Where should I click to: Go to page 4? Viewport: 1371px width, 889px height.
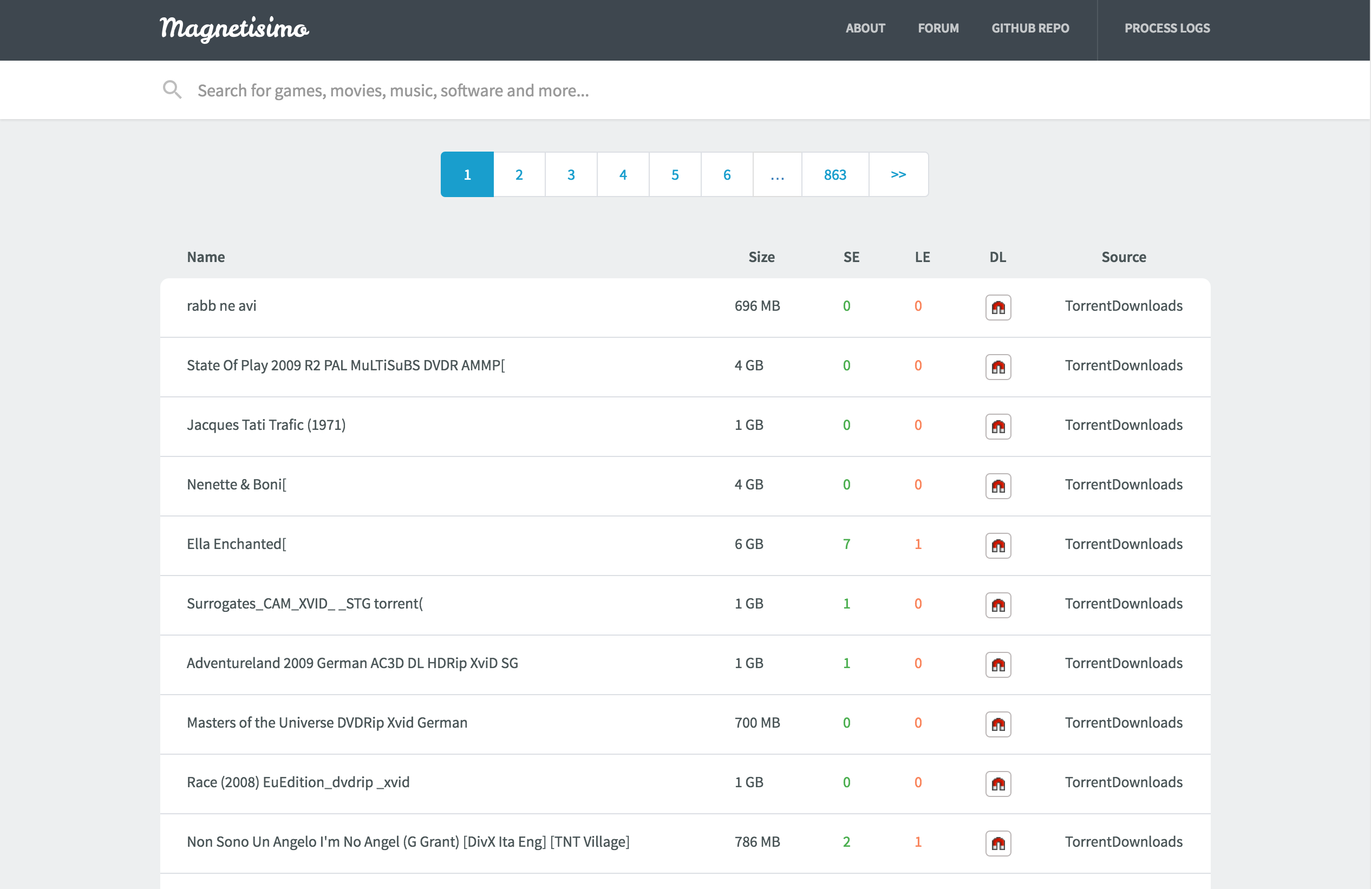click(x=623, y=174)
